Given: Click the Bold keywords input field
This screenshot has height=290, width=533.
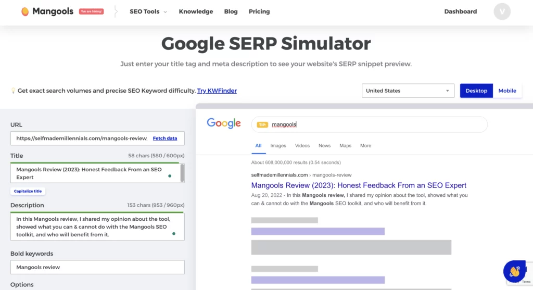Looking at the screenshot, I should coord(97,267).
